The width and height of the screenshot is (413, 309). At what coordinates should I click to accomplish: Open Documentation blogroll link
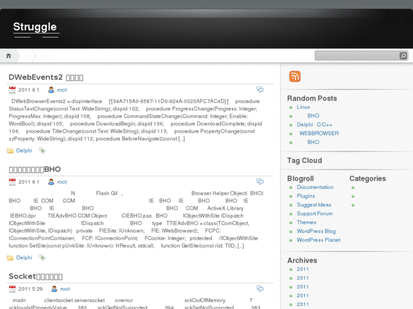point(315,187)
